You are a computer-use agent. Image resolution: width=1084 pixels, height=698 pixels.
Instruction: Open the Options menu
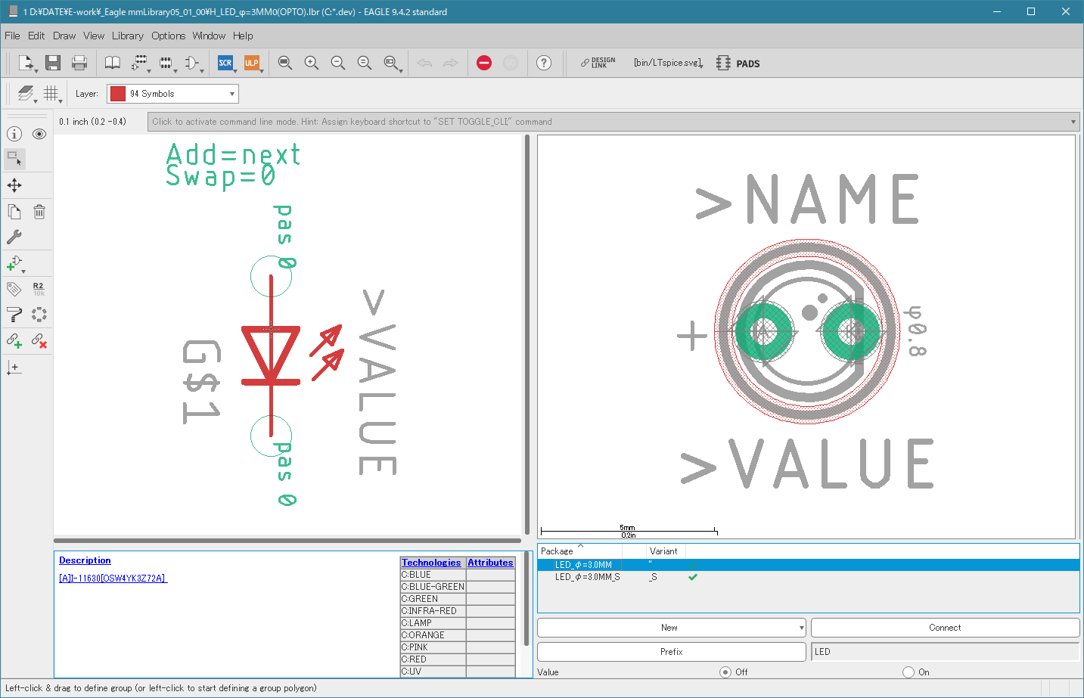168,36
